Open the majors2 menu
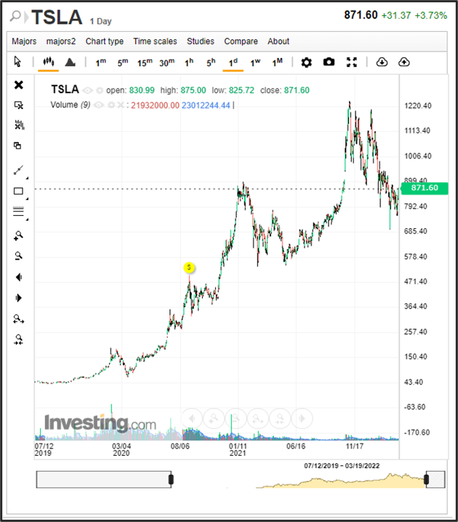Viewport: 458px width, 522px height. tap(61, 41)
